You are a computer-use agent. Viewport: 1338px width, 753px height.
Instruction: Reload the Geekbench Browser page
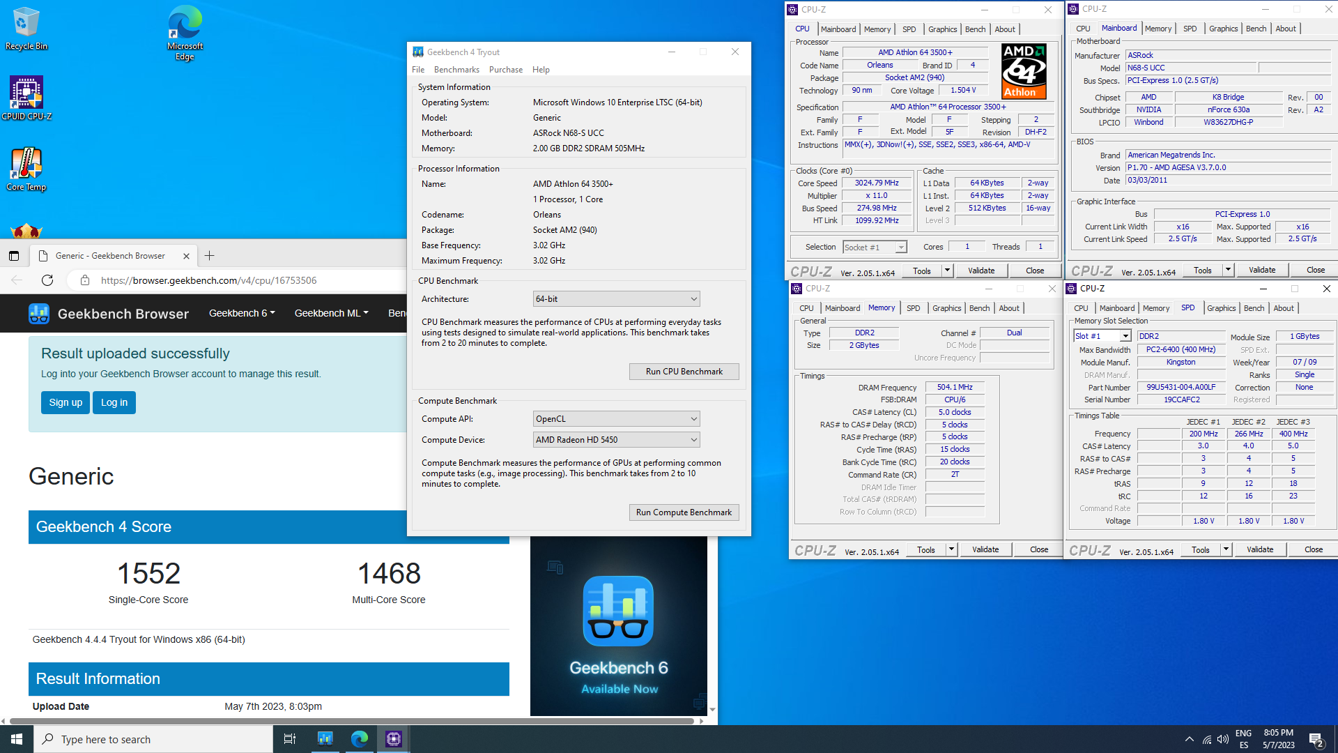[47, 280]
